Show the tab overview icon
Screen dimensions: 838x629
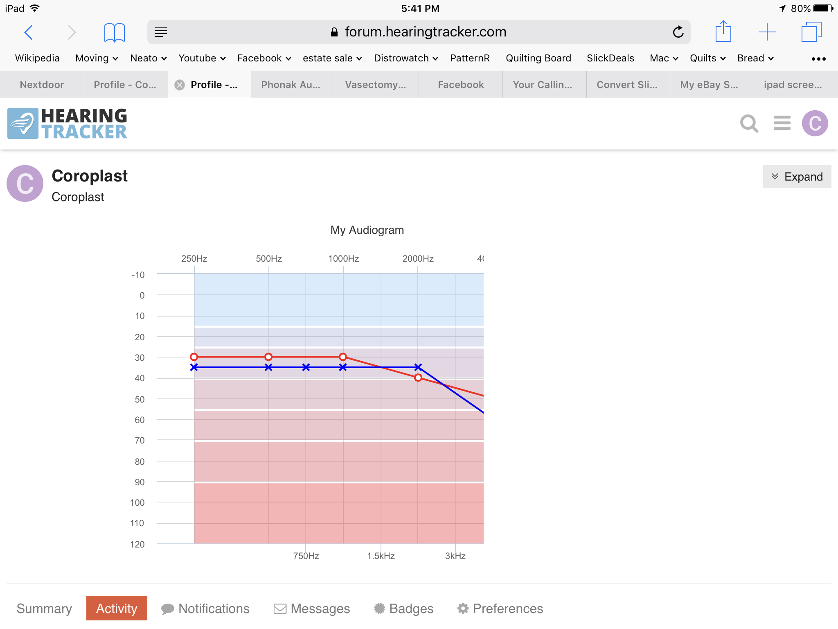(811, 32)
